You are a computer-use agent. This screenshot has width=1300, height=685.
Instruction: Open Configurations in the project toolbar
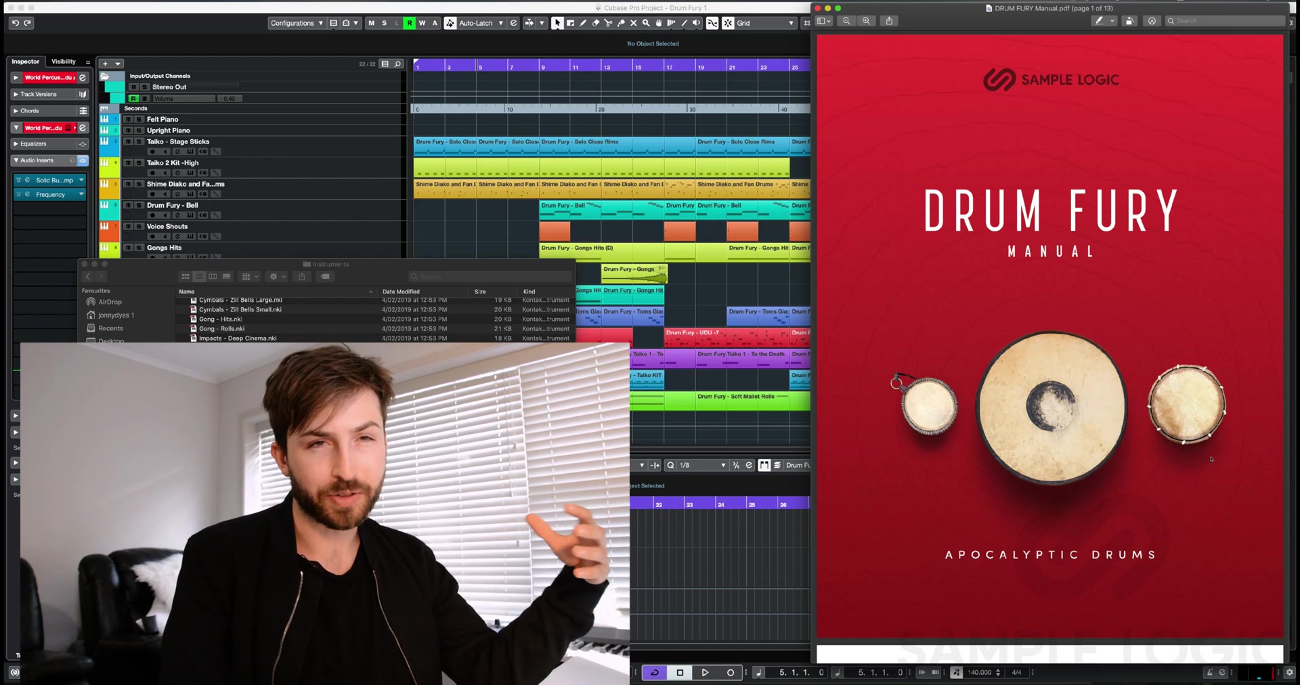click(296, 23)
